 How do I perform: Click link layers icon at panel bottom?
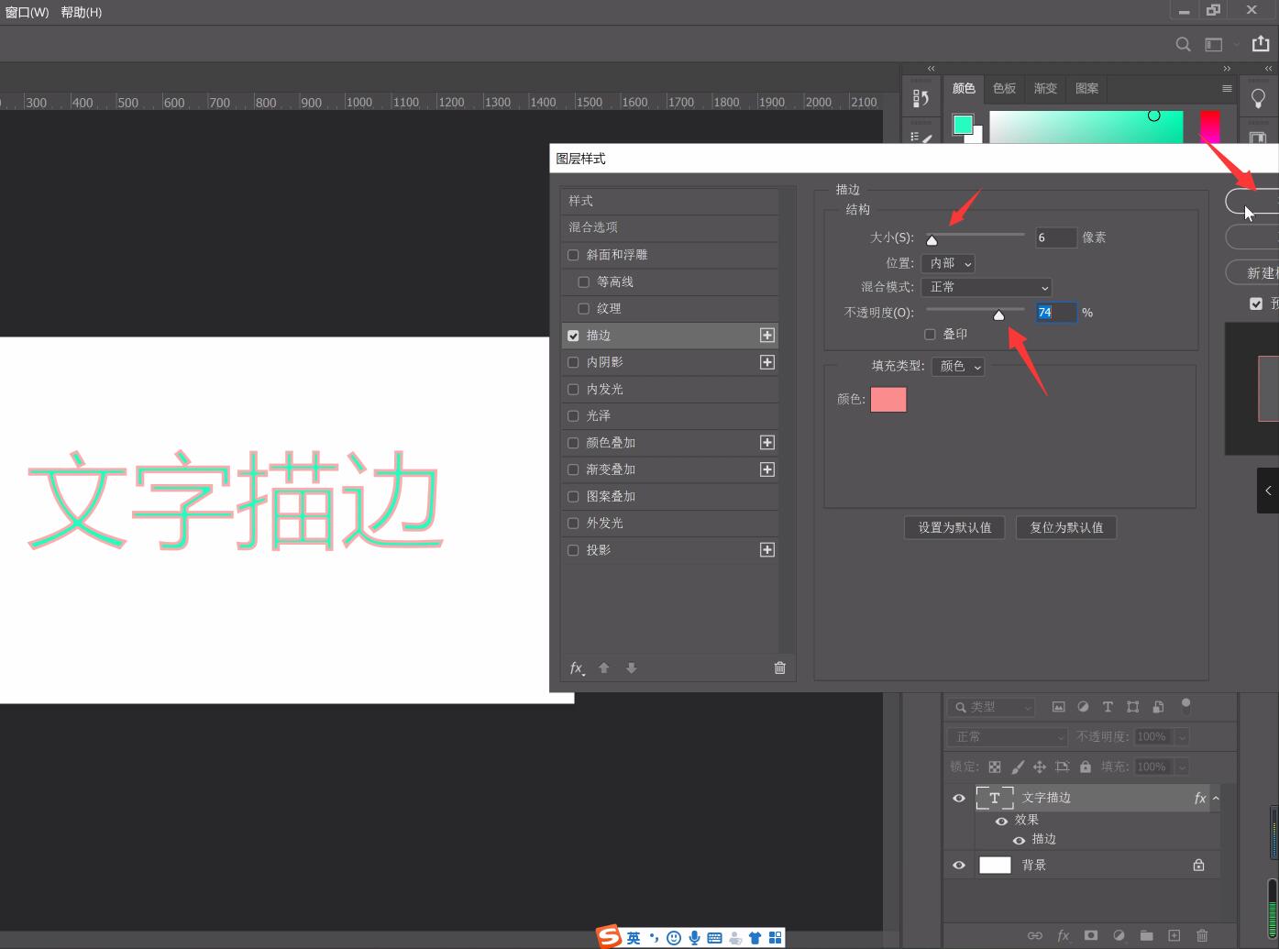click(1035, 935)
